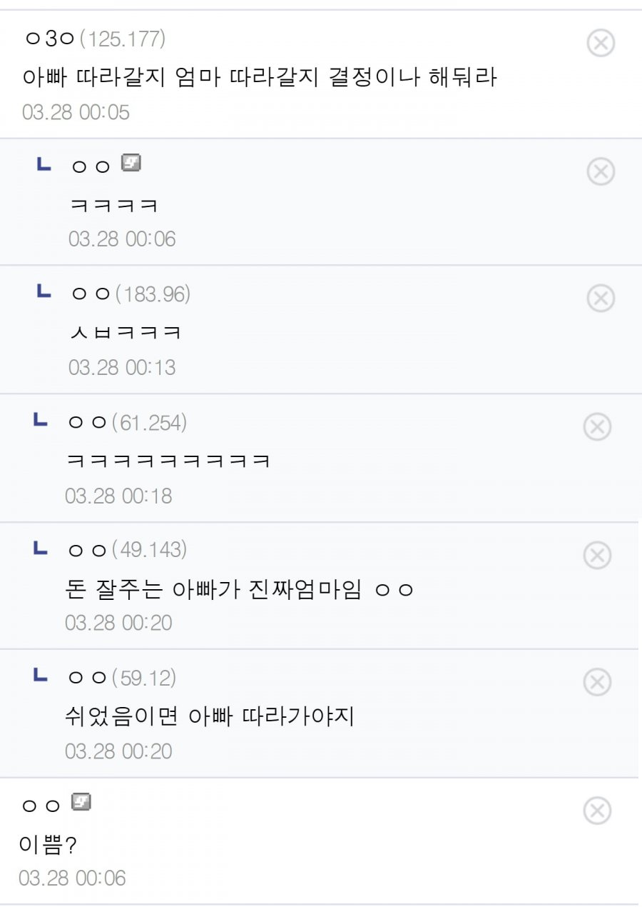Select the ㅇㅇ nickname with IP 61.254
642x907 pixels.
[88, 423]
